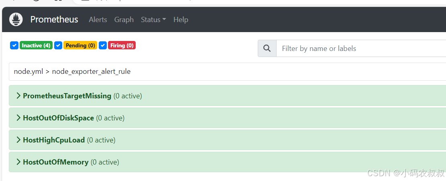Expand the PrometheusTargetMissing rule chevron
This screenshot has width=446, height=181.
[18, 96]
